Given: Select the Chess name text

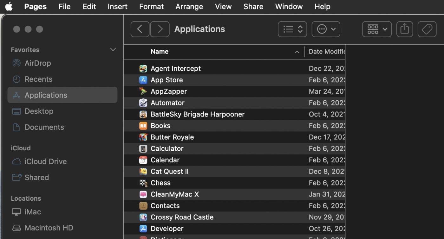Looking at the screenshot, I should click(160, 183).
